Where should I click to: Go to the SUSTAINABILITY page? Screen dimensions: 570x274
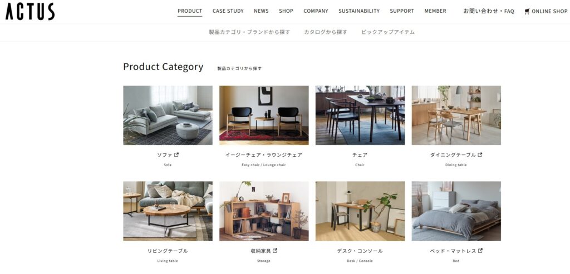click(359, 11)
